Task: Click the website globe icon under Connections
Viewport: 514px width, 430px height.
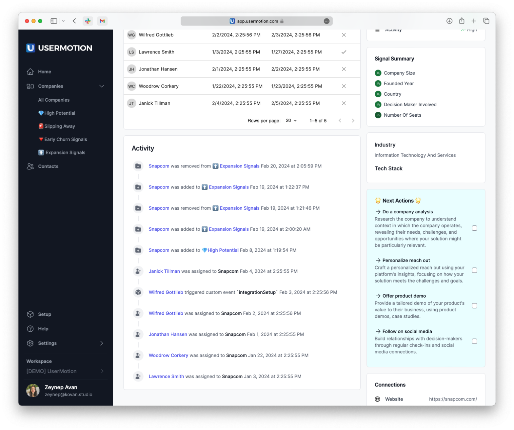Action: point(378,399)
